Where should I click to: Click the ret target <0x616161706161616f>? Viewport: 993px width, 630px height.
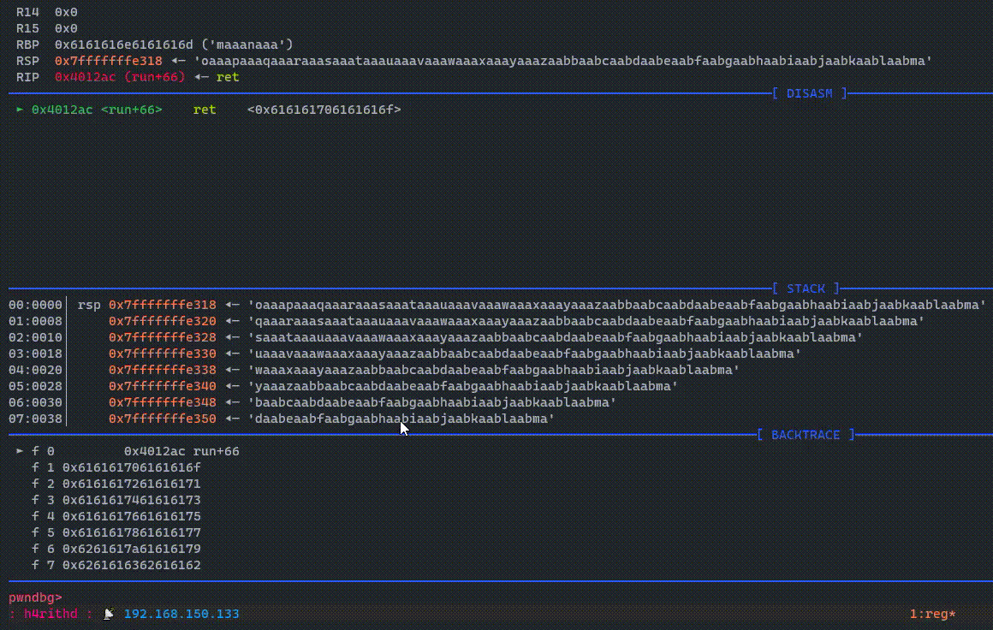(324, 110)
